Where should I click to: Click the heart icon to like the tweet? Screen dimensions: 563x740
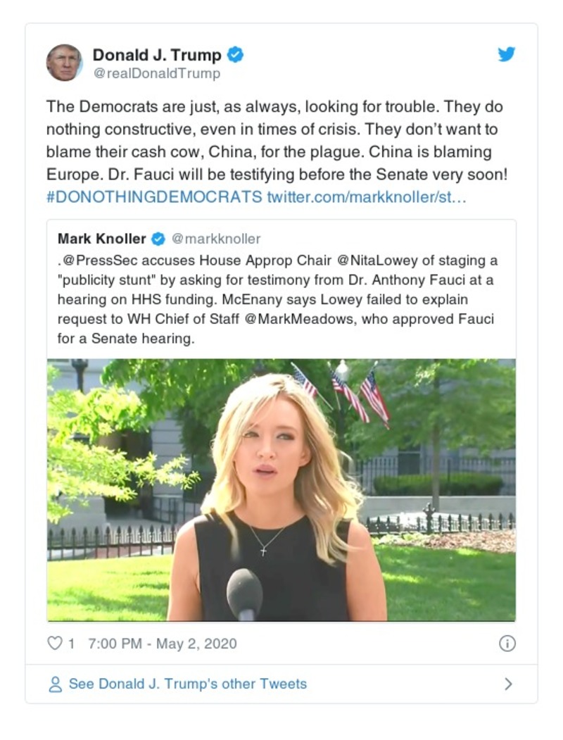(53, 642)
